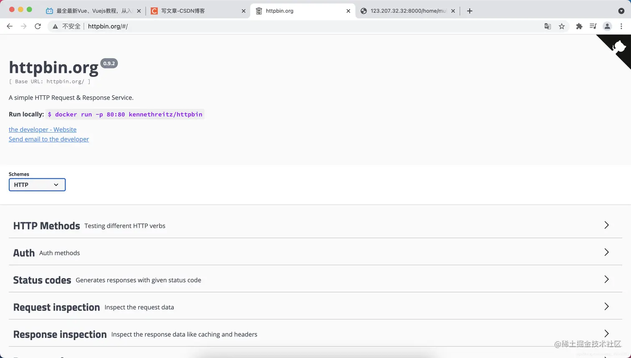Close the 123.207.32.32:8000 tab

pyautogui.click(x=453, y=11)
